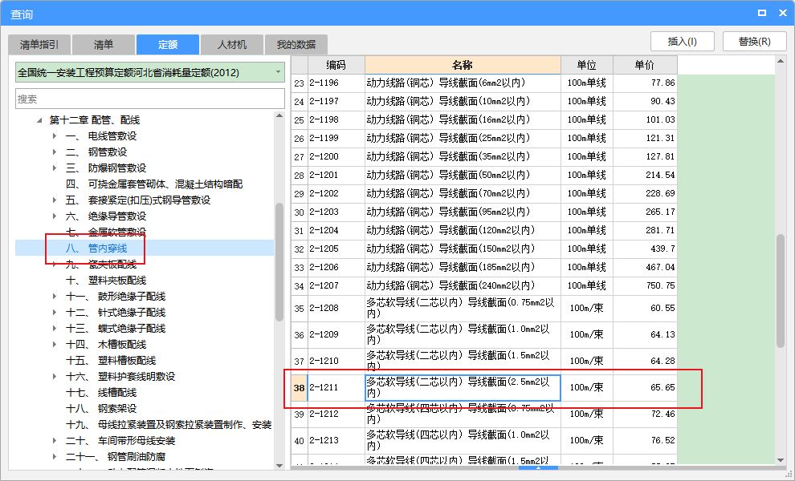Click price cell 265.17

645,212
